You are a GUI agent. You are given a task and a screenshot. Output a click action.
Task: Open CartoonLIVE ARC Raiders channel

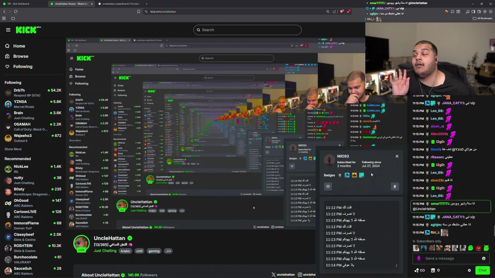tap(33, 214)
